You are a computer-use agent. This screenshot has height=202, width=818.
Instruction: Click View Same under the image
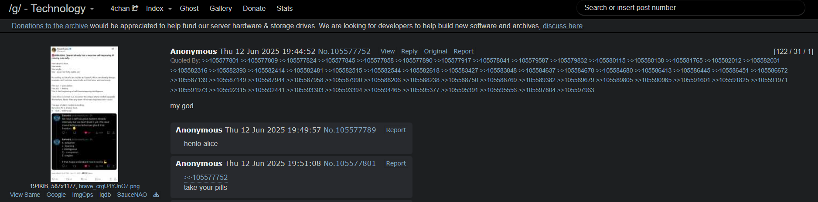tap(25, 195)
